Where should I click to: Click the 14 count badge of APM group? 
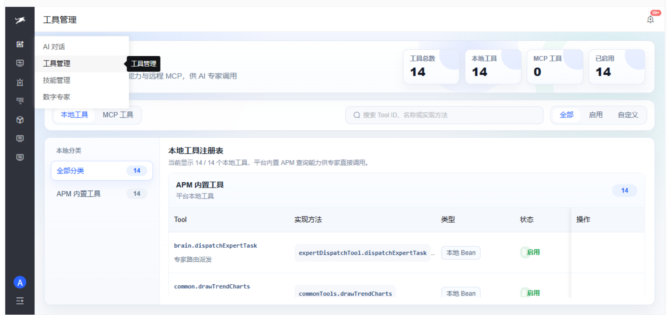(x=625, y=191)
